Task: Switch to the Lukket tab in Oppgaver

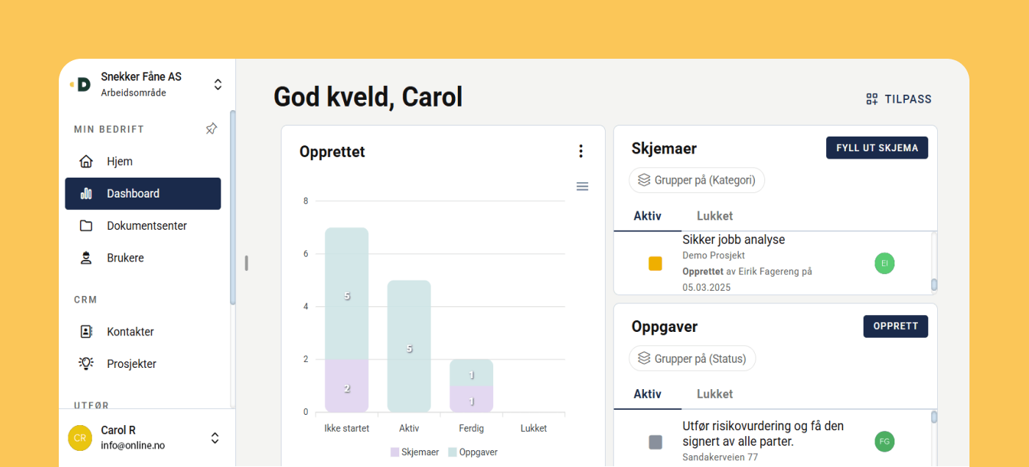Action: [x=714, y=394]
